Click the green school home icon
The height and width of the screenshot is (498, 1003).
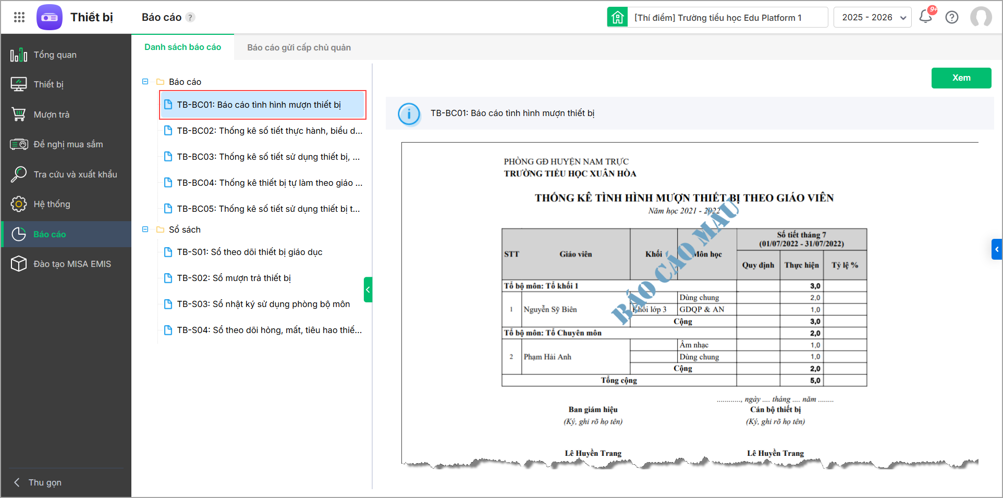(617, 17)
